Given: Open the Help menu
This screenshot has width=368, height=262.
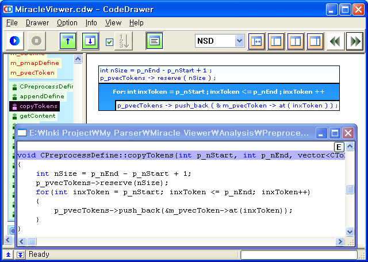Looking at the screenshot, I should click(136, 23).
